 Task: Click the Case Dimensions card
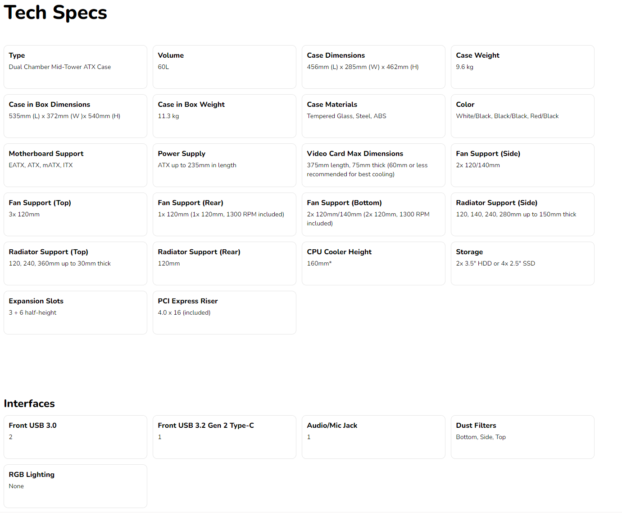373,67
